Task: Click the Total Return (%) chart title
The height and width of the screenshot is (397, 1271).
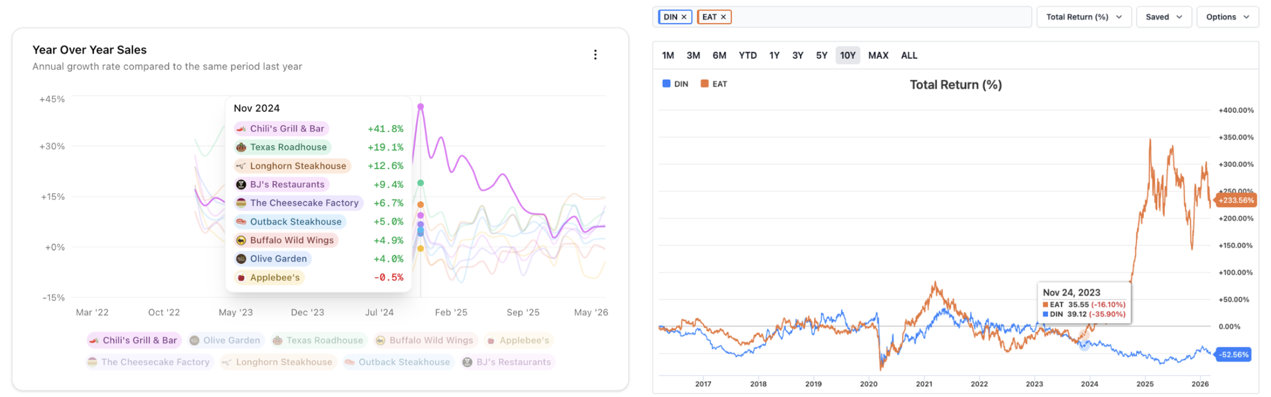Action: 956,85
